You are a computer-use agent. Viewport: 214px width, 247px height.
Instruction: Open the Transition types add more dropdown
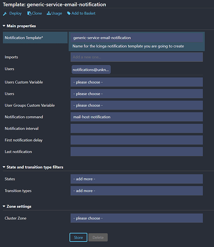click(136, 191)
